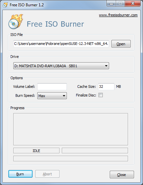Open an ISO file with Open button
This screenshot has width=143, height=185.
[121, 44]
